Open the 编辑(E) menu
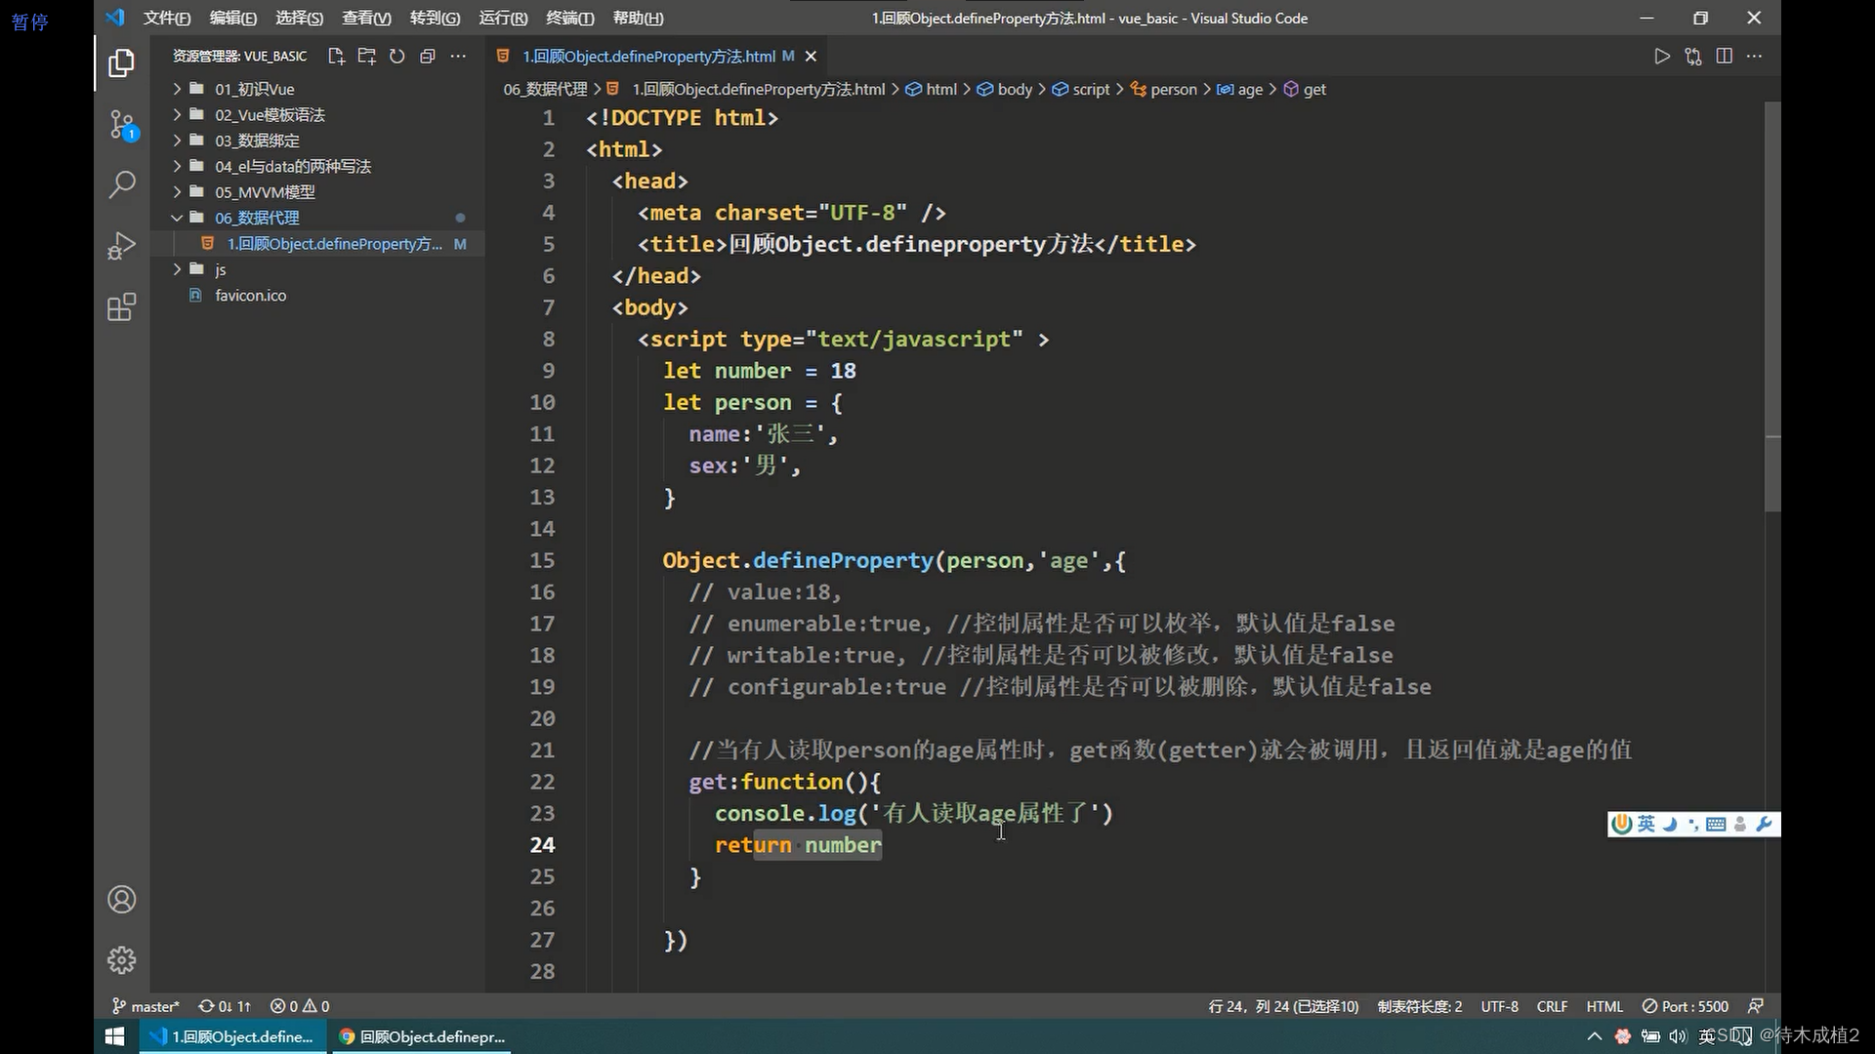This screenshot has width=1875, height=1054. pyautogui.click(x=233, y=18)
